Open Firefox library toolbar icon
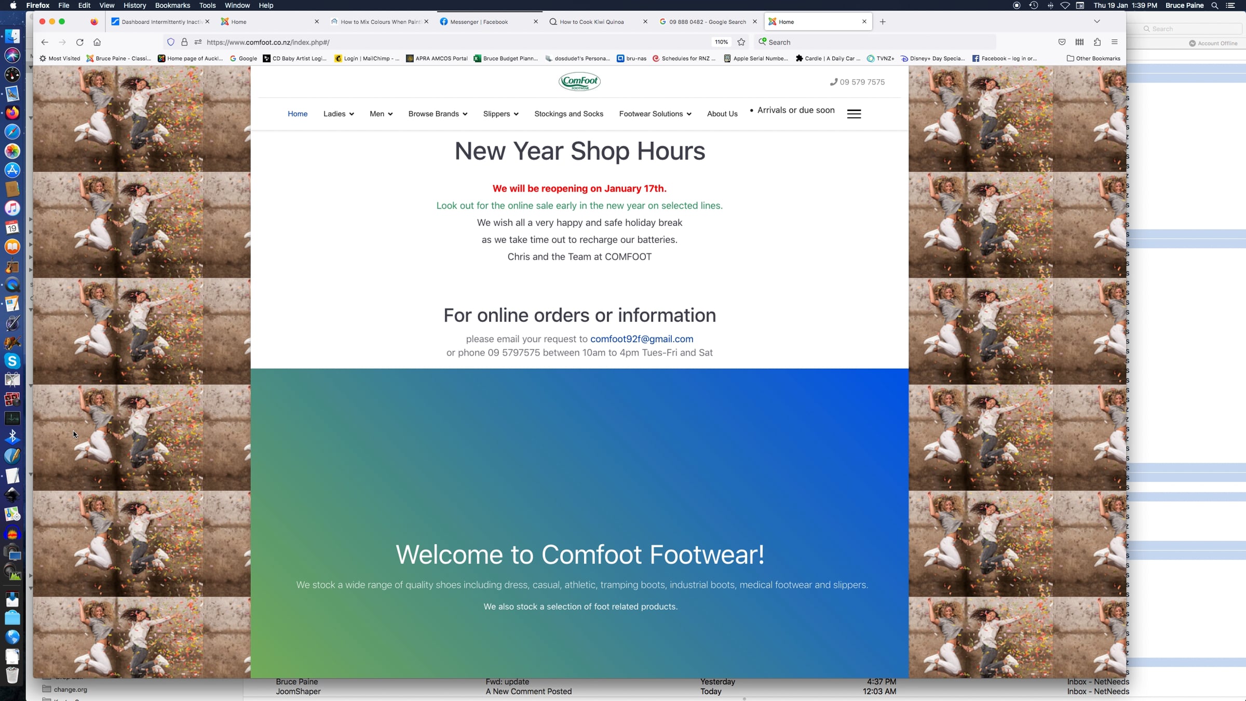 coord(1079,42)
